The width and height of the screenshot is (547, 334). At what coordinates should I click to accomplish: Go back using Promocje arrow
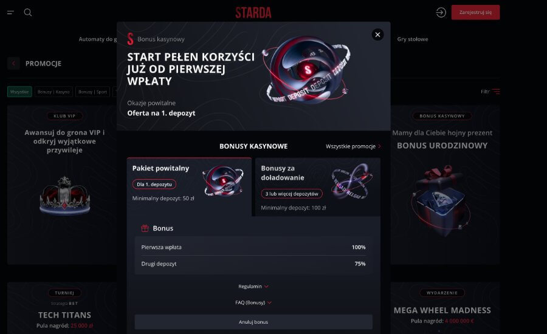tap(13, 63)
